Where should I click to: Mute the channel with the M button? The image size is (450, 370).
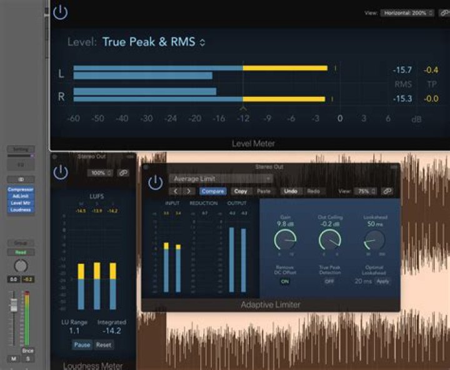coord(14,359)
